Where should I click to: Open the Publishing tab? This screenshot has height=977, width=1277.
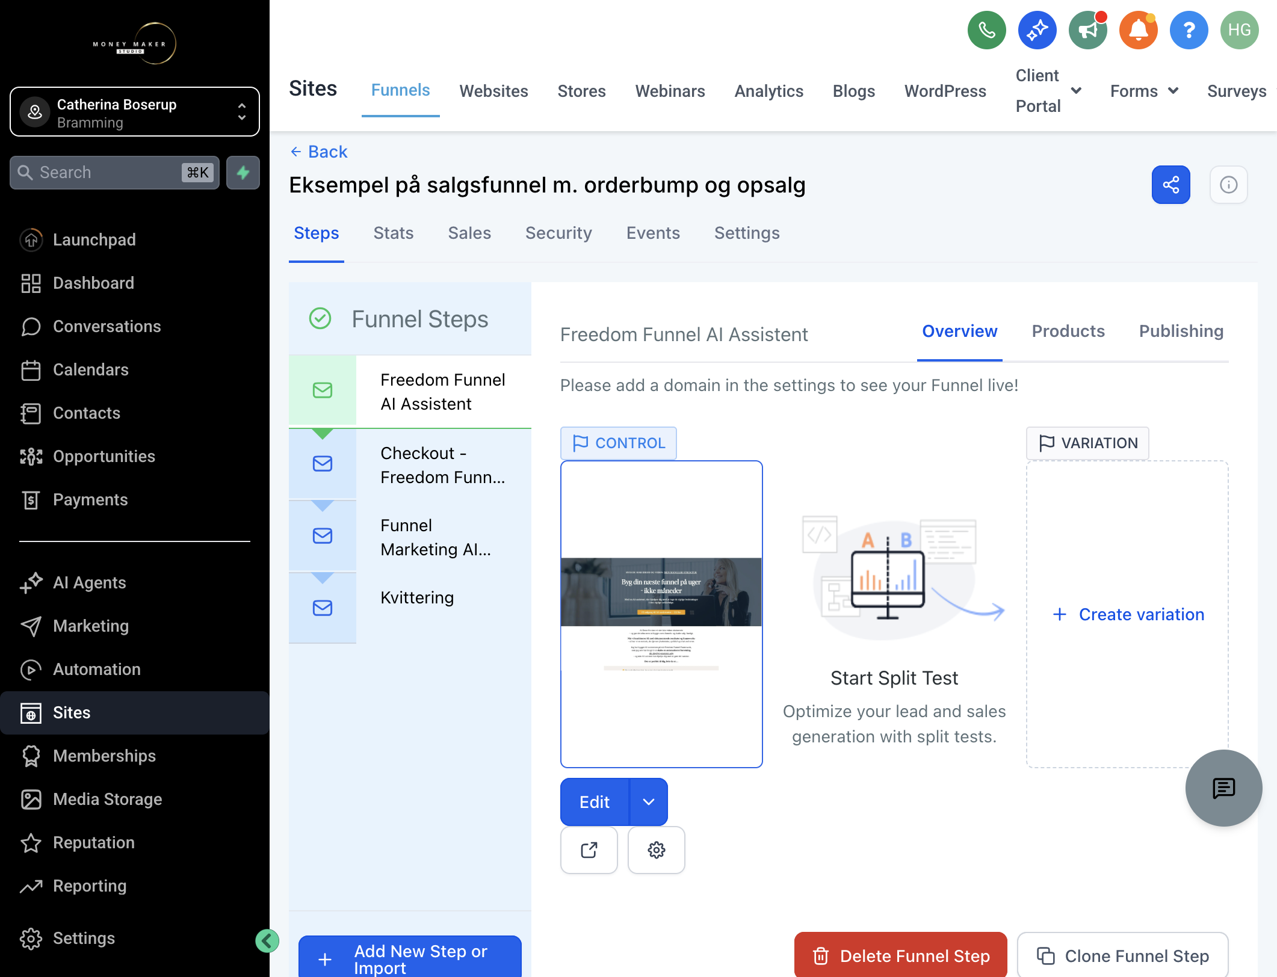[x=1181, y=331]
